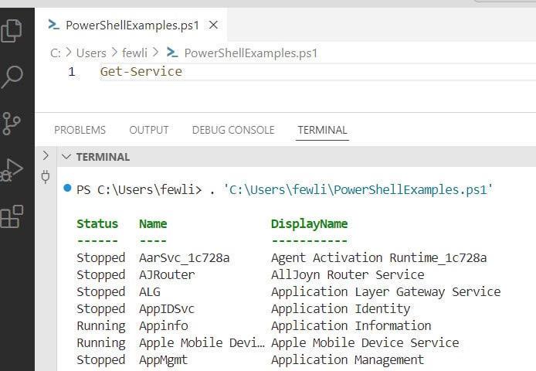536x371 pixels.
Task: Click Agent Activation Runtime_1c728a text
Action: (x=378, y=257)
